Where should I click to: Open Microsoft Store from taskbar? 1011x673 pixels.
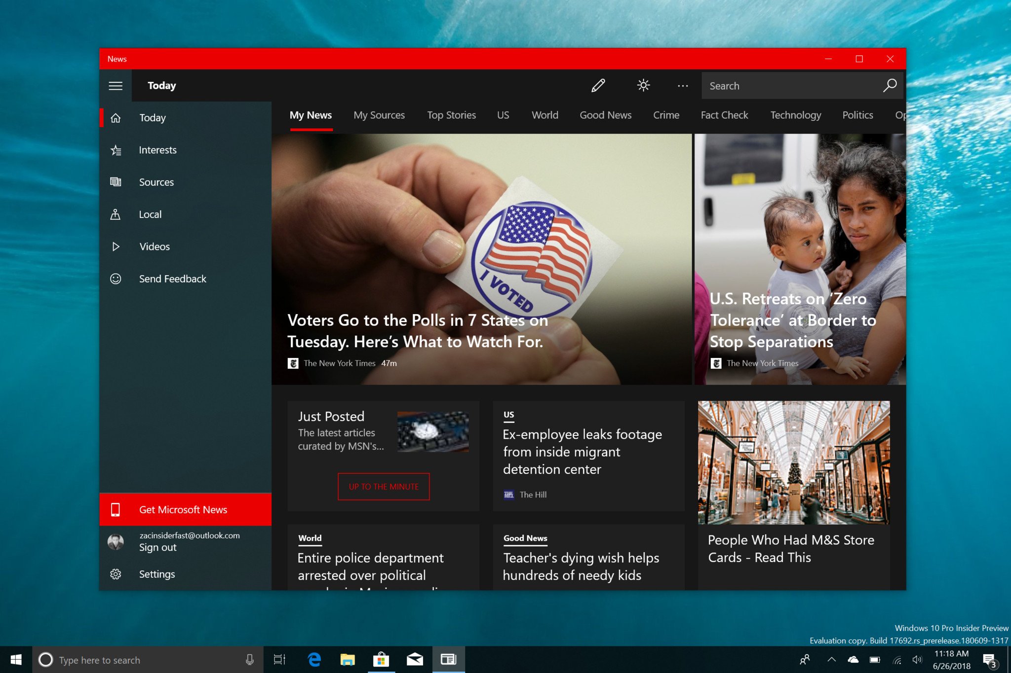[x=381, y=660]
